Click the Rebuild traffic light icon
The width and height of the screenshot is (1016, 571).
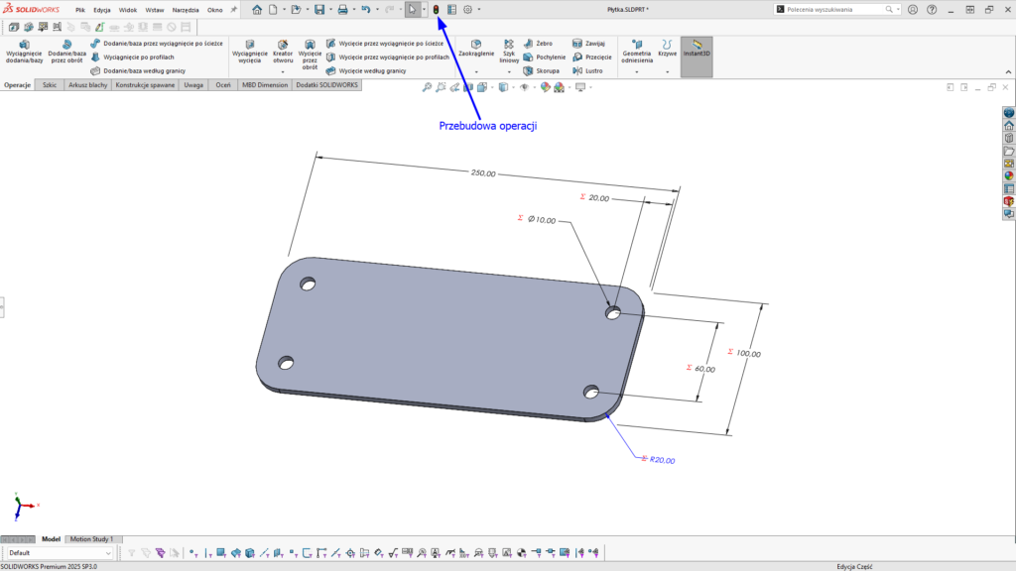tap(436, 9)
